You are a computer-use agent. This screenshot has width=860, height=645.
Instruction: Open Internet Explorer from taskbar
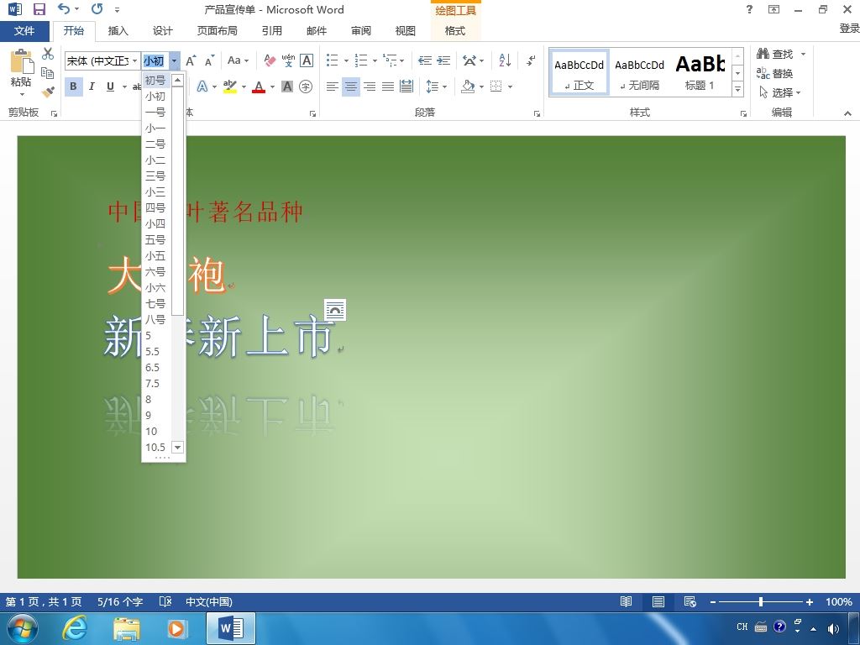click(x=74, y=628)
